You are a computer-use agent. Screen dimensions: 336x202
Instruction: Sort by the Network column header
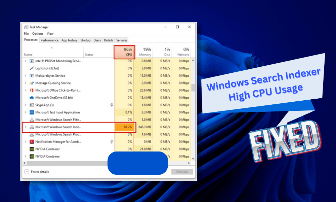(x=181, y=52)
